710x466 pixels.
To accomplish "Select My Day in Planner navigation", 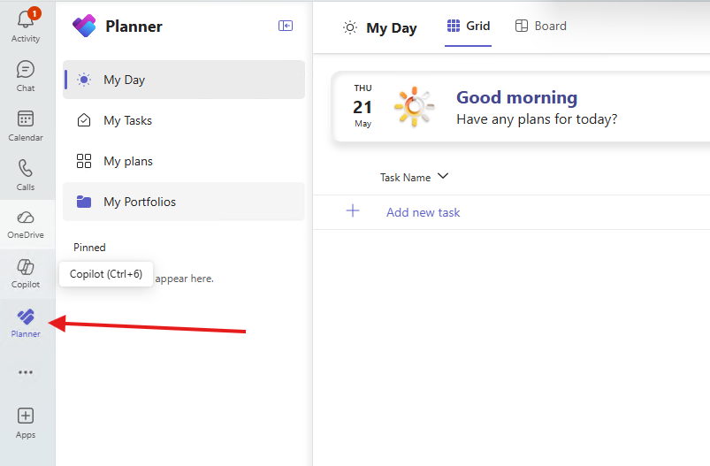I will pyautogui.click(x=184, y=80).
